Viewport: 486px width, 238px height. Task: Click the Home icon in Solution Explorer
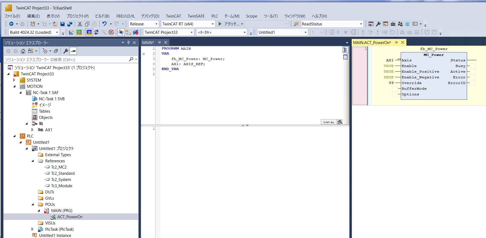click(x=23, y=51)
